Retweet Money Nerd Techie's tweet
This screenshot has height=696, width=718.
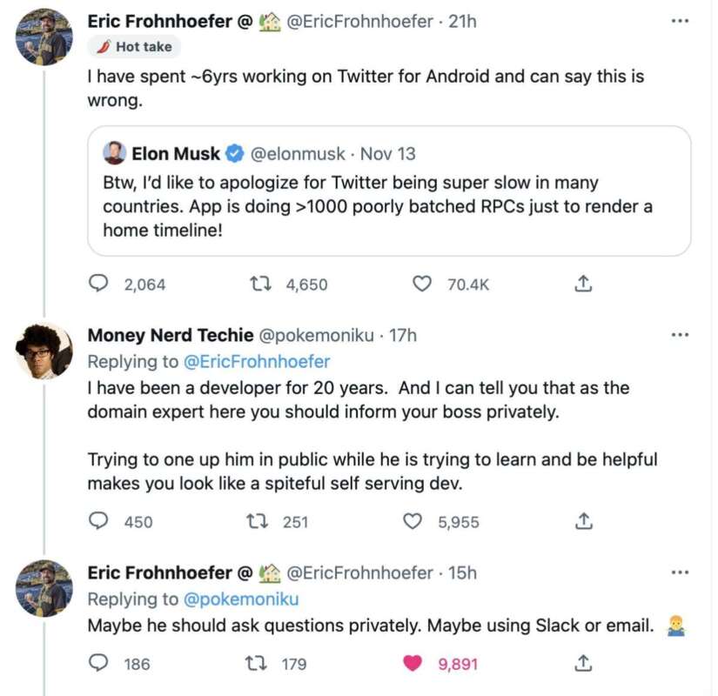pyautogui.click(x=258, y=521)
